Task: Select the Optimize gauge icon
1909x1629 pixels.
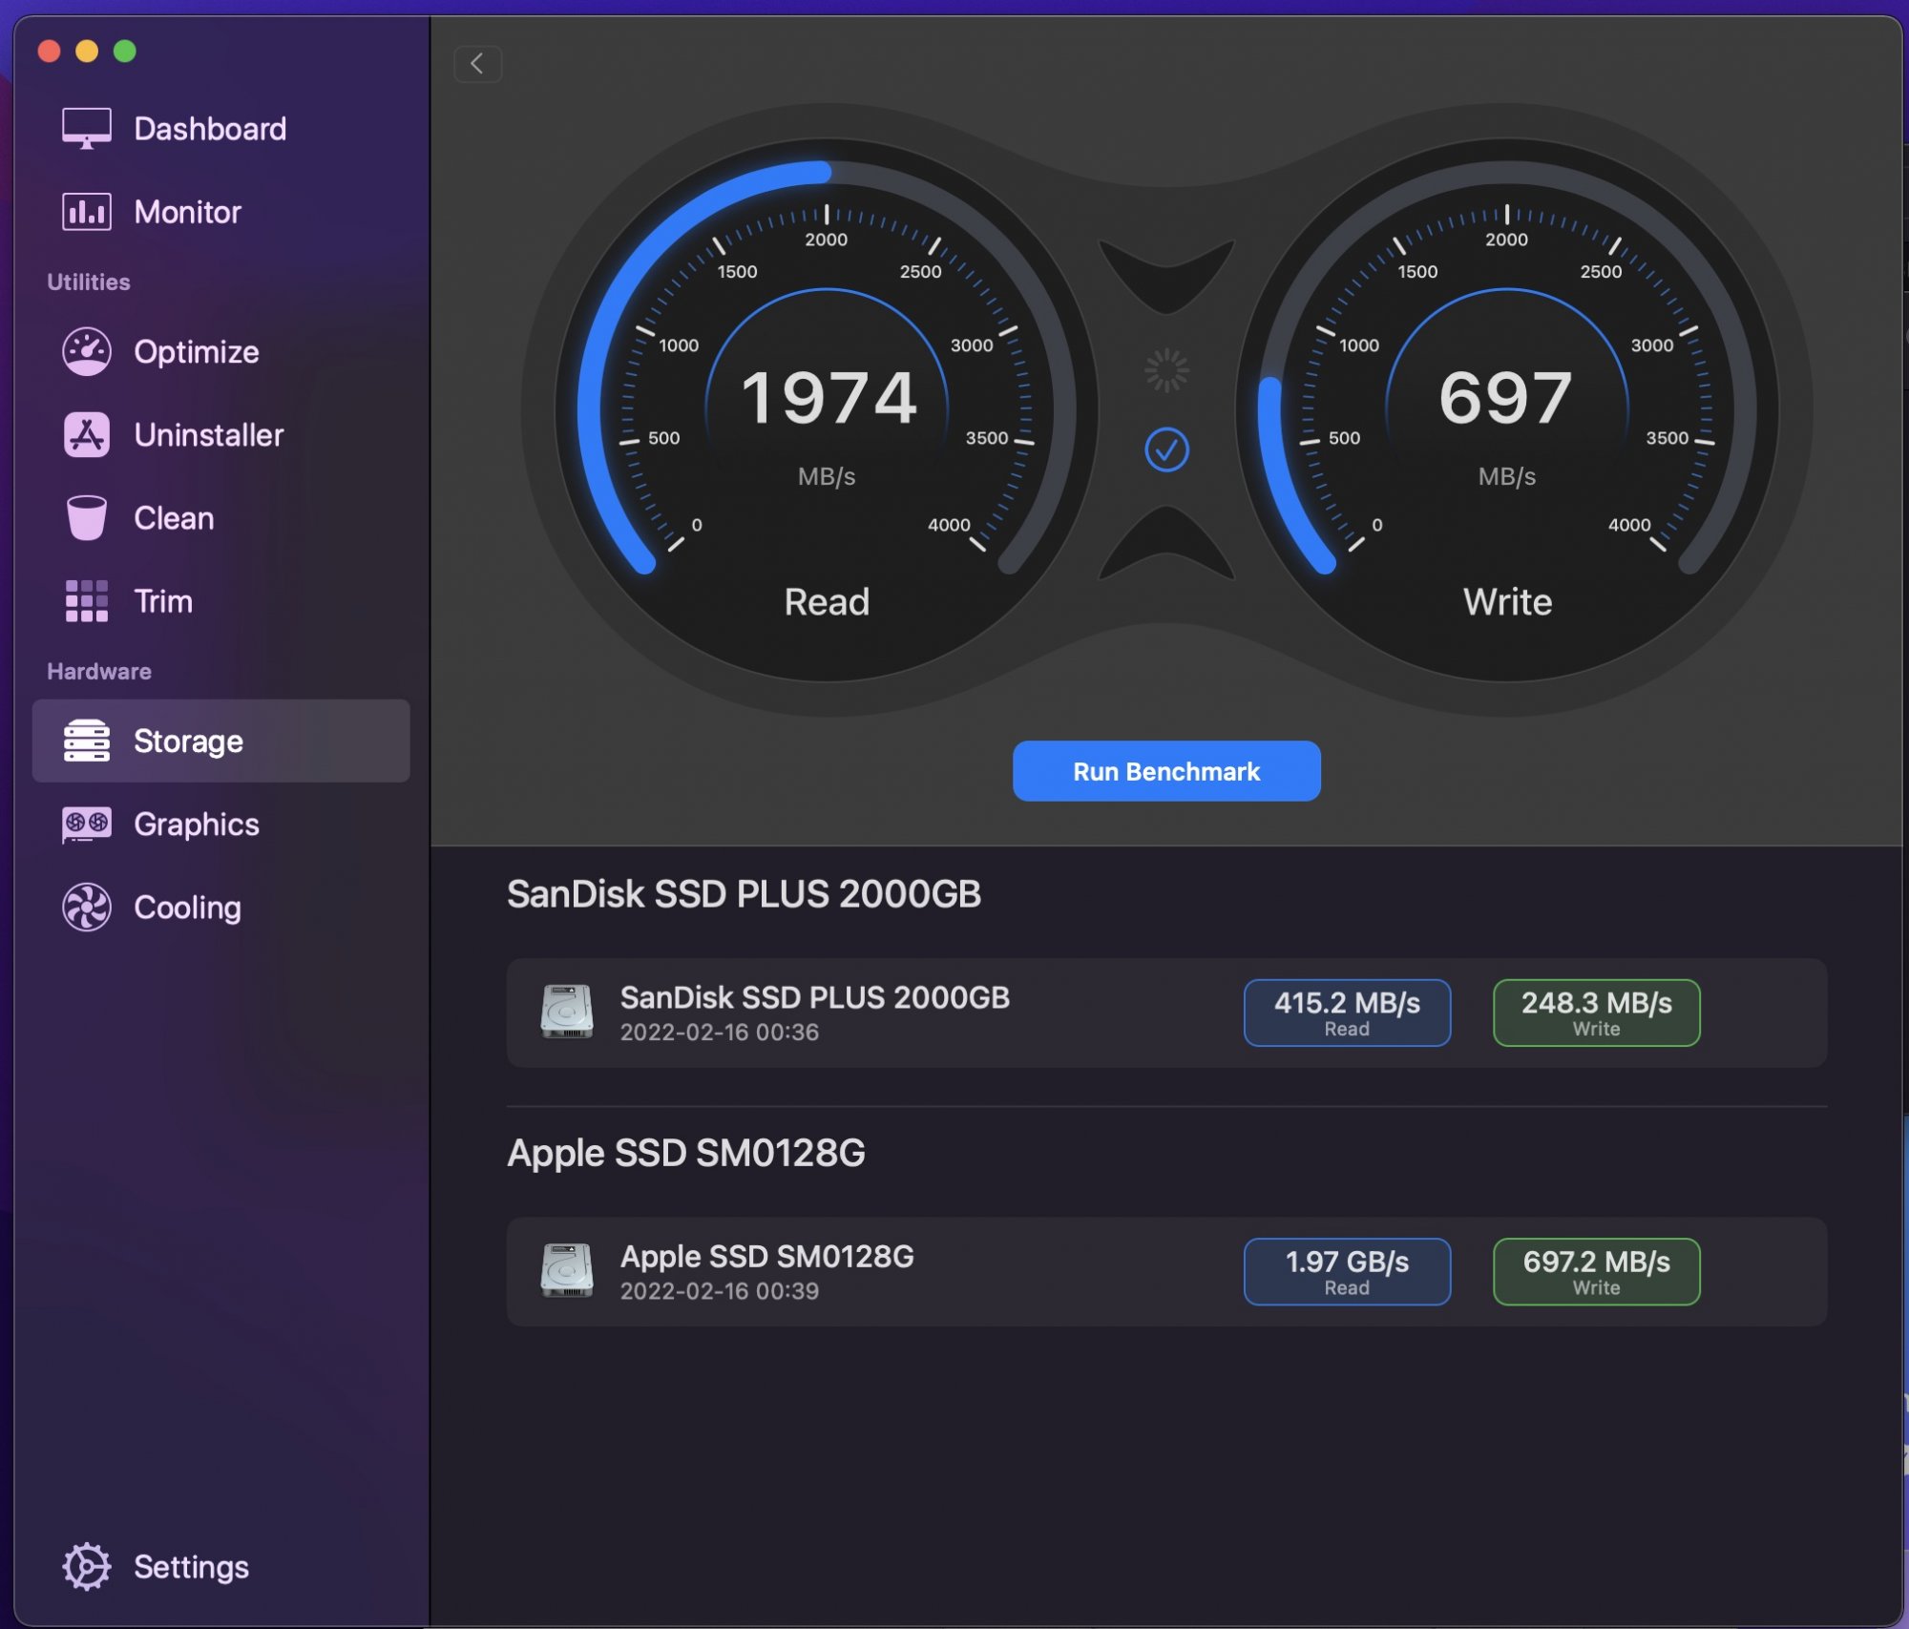Action: tap(86, 352)
